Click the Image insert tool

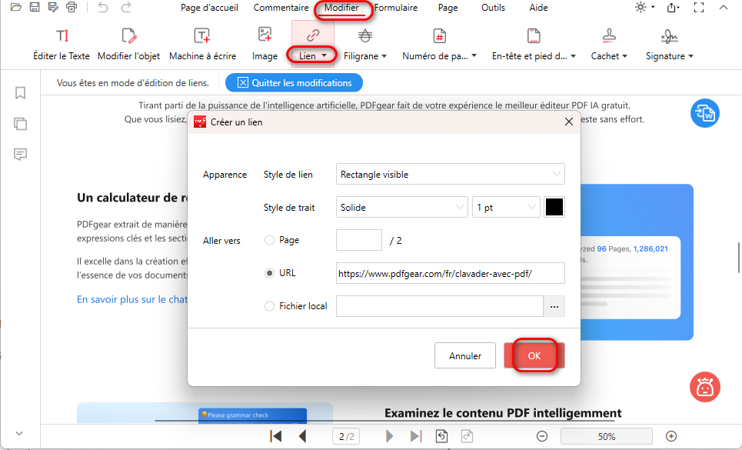(x=265, y=45)
